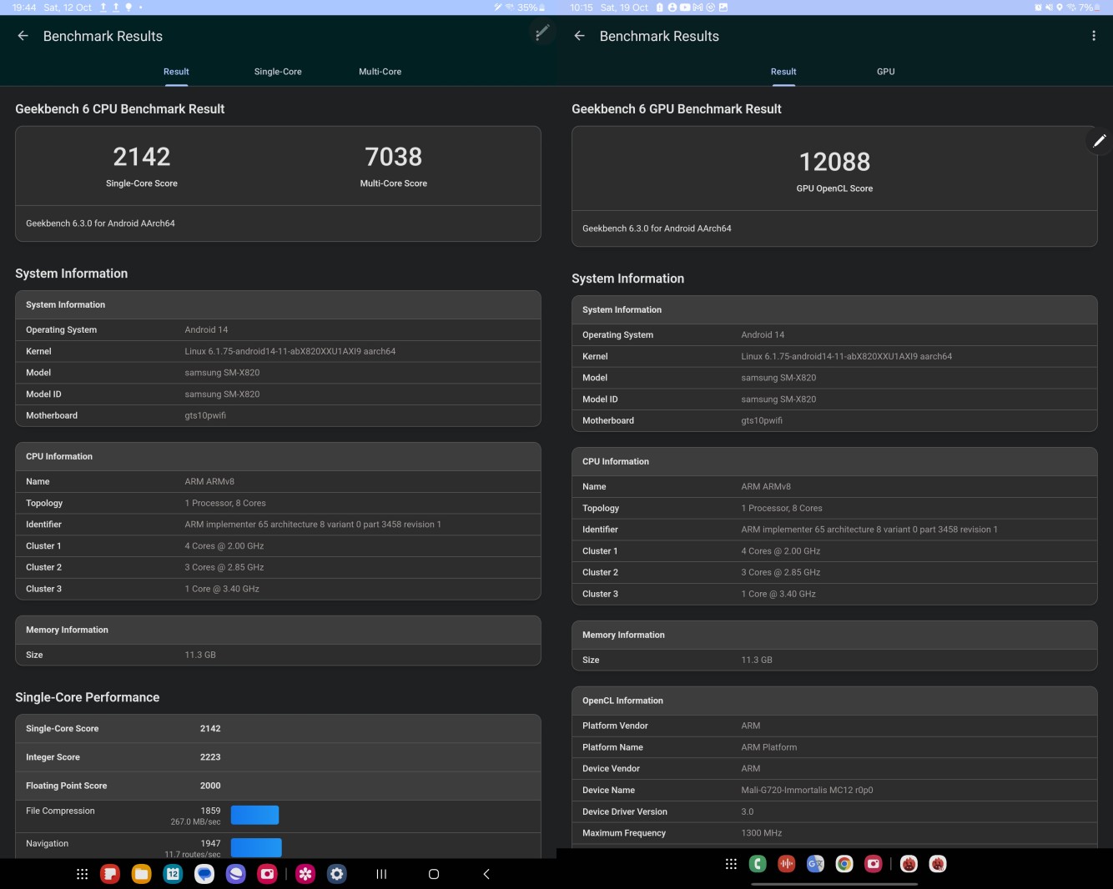Select Cluster 2 row in left CPU Information
Image resolution: width=1113 pixels, height=889 pixels.
[278, 567]
